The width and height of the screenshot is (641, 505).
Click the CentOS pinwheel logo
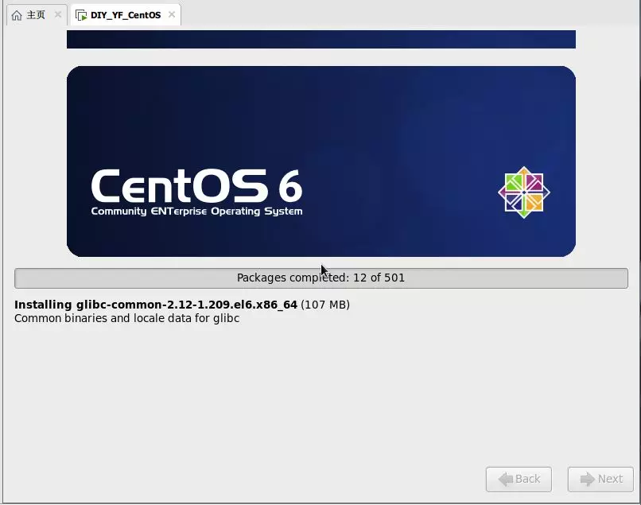pyautogui.click(x=523, y=192)
